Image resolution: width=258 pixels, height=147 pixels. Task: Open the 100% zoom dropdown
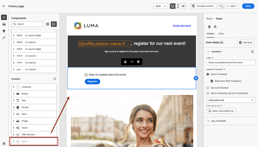pos(160,6)
